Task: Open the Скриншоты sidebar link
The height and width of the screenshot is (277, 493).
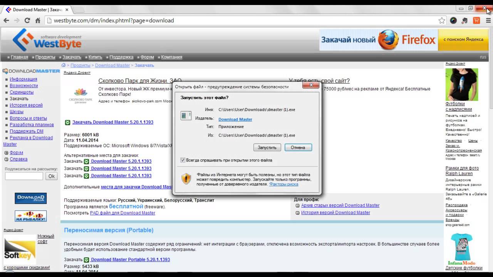Action: coord(22,92)
